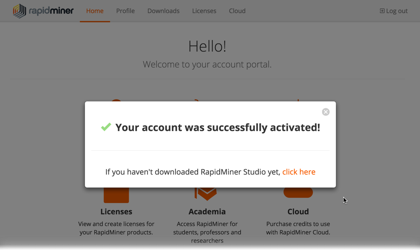This screenshot has height=250, width=420.
Task: Navigate to the Licenses page
Action: (x=204, y=11)
